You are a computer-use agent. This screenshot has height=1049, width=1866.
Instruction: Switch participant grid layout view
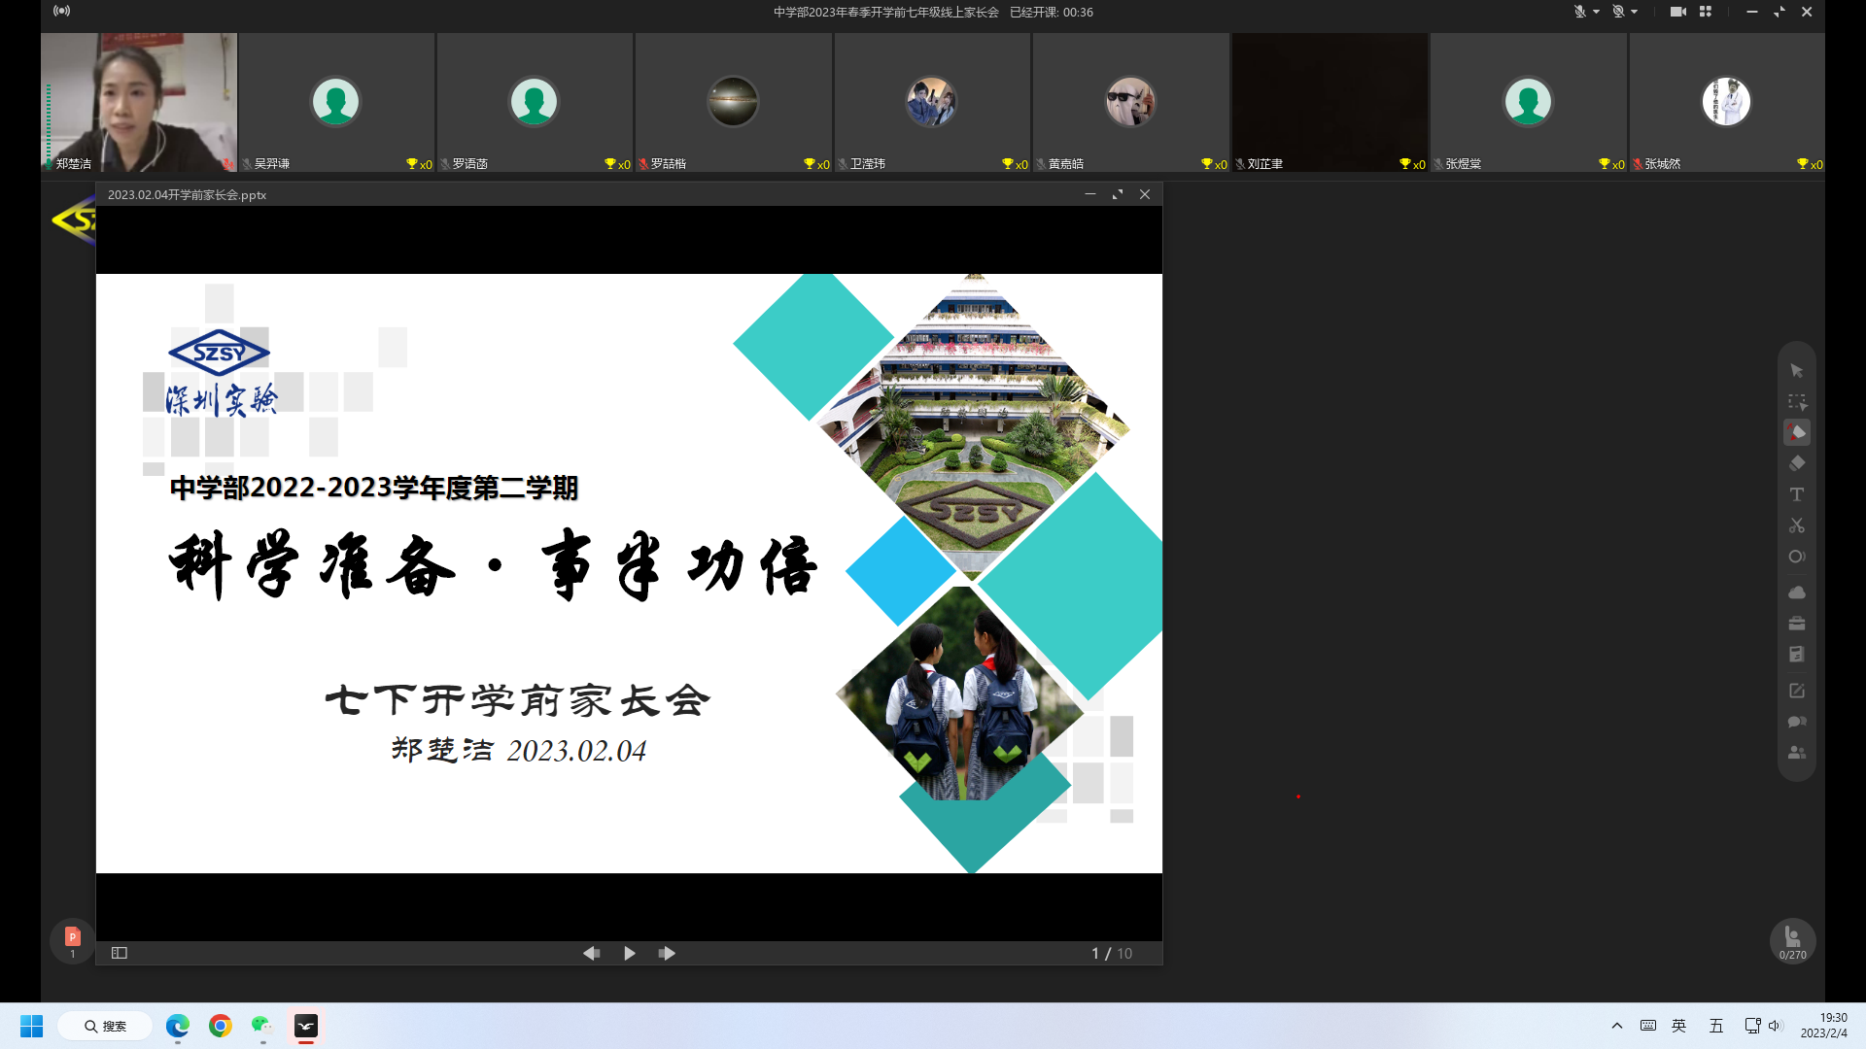coord(1706,12)
